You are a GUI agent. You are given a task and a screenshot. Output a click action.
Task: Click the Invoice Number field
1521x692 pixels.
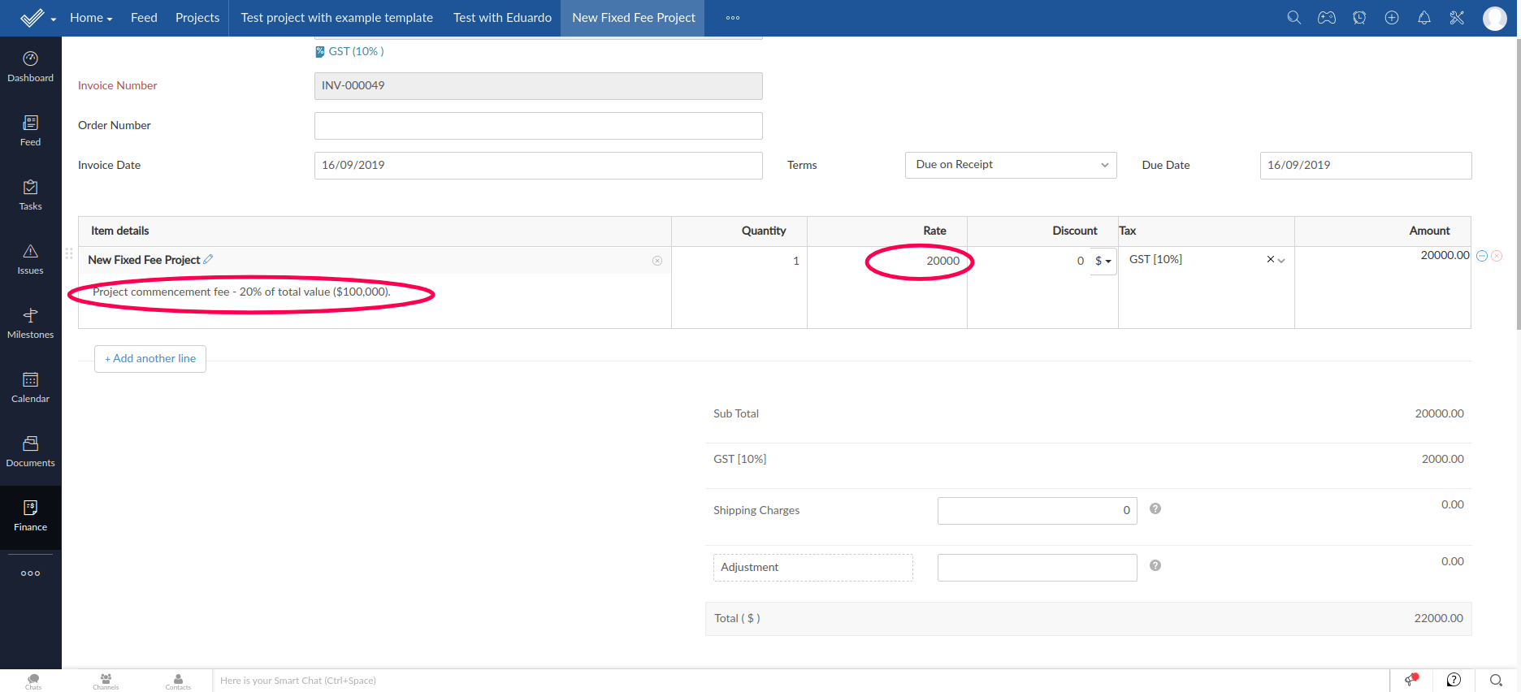538,86
